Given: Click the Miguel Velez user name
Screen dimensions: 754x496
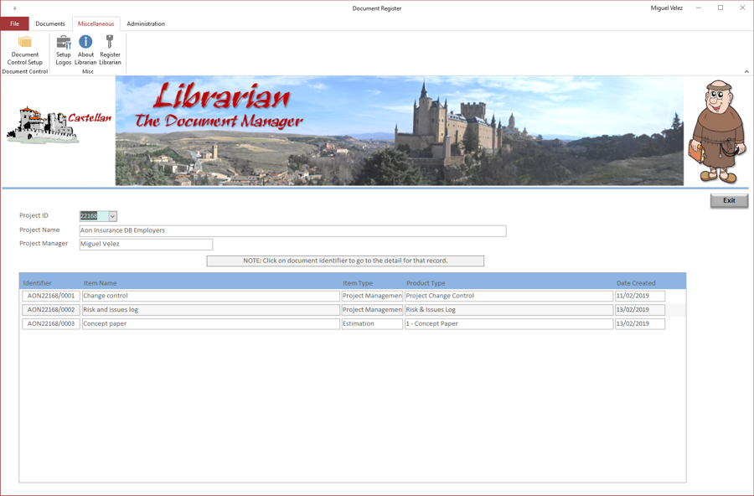Looking at the screenshot, I should 667,8.
